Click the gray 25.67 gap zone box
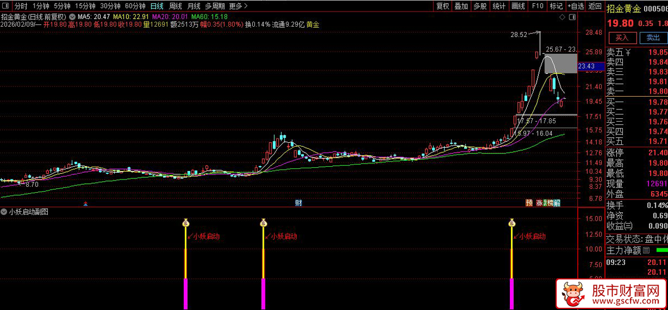The height and width of the screenshot is (310, 668). [561, 64]
